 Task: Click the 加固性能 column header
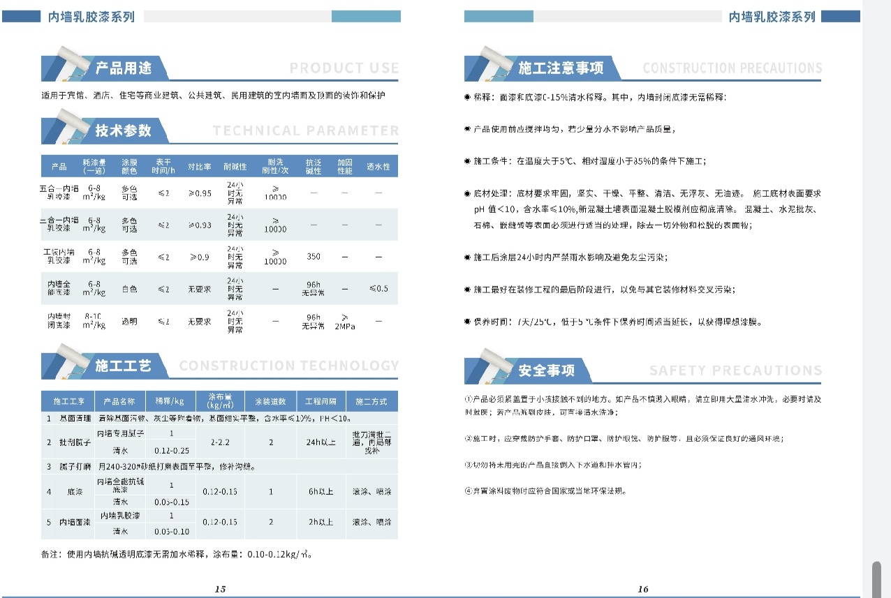(345, 166)
